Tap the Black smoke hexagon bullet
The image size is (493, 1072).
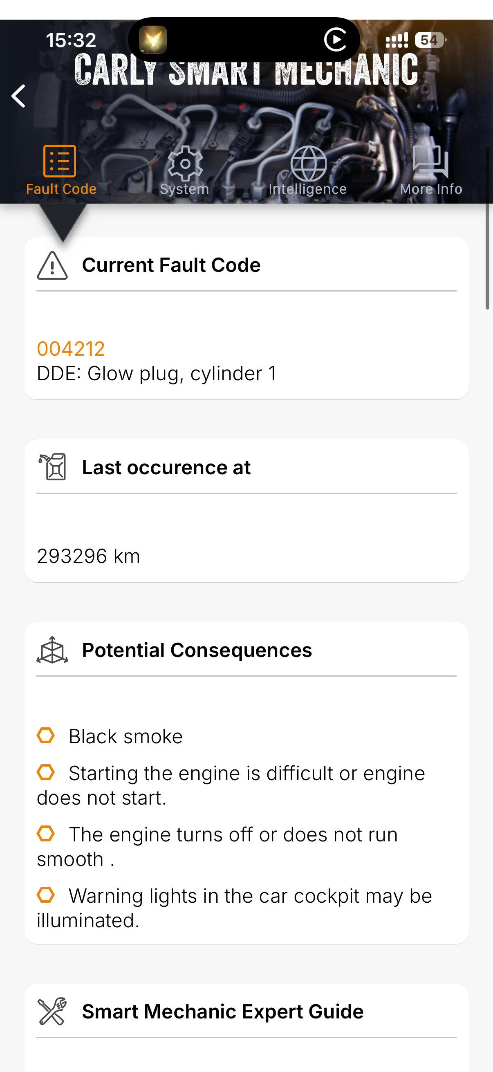pos(46,736)
